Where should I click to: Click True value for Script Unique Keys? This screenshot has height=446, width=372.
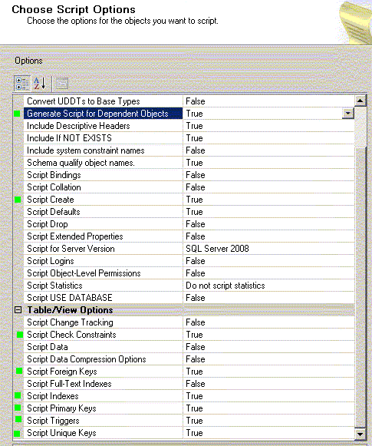[194, 433]
